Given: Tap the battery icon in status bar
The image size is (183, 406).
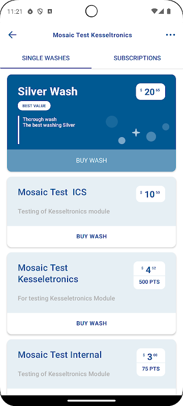Looking at the screenshot, I should [169, 11].
